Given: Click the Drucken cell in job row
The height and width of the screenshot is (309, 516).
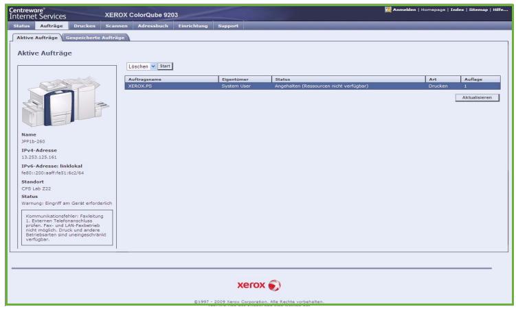Looking at the screenshot, I should [x=438, y=86].
